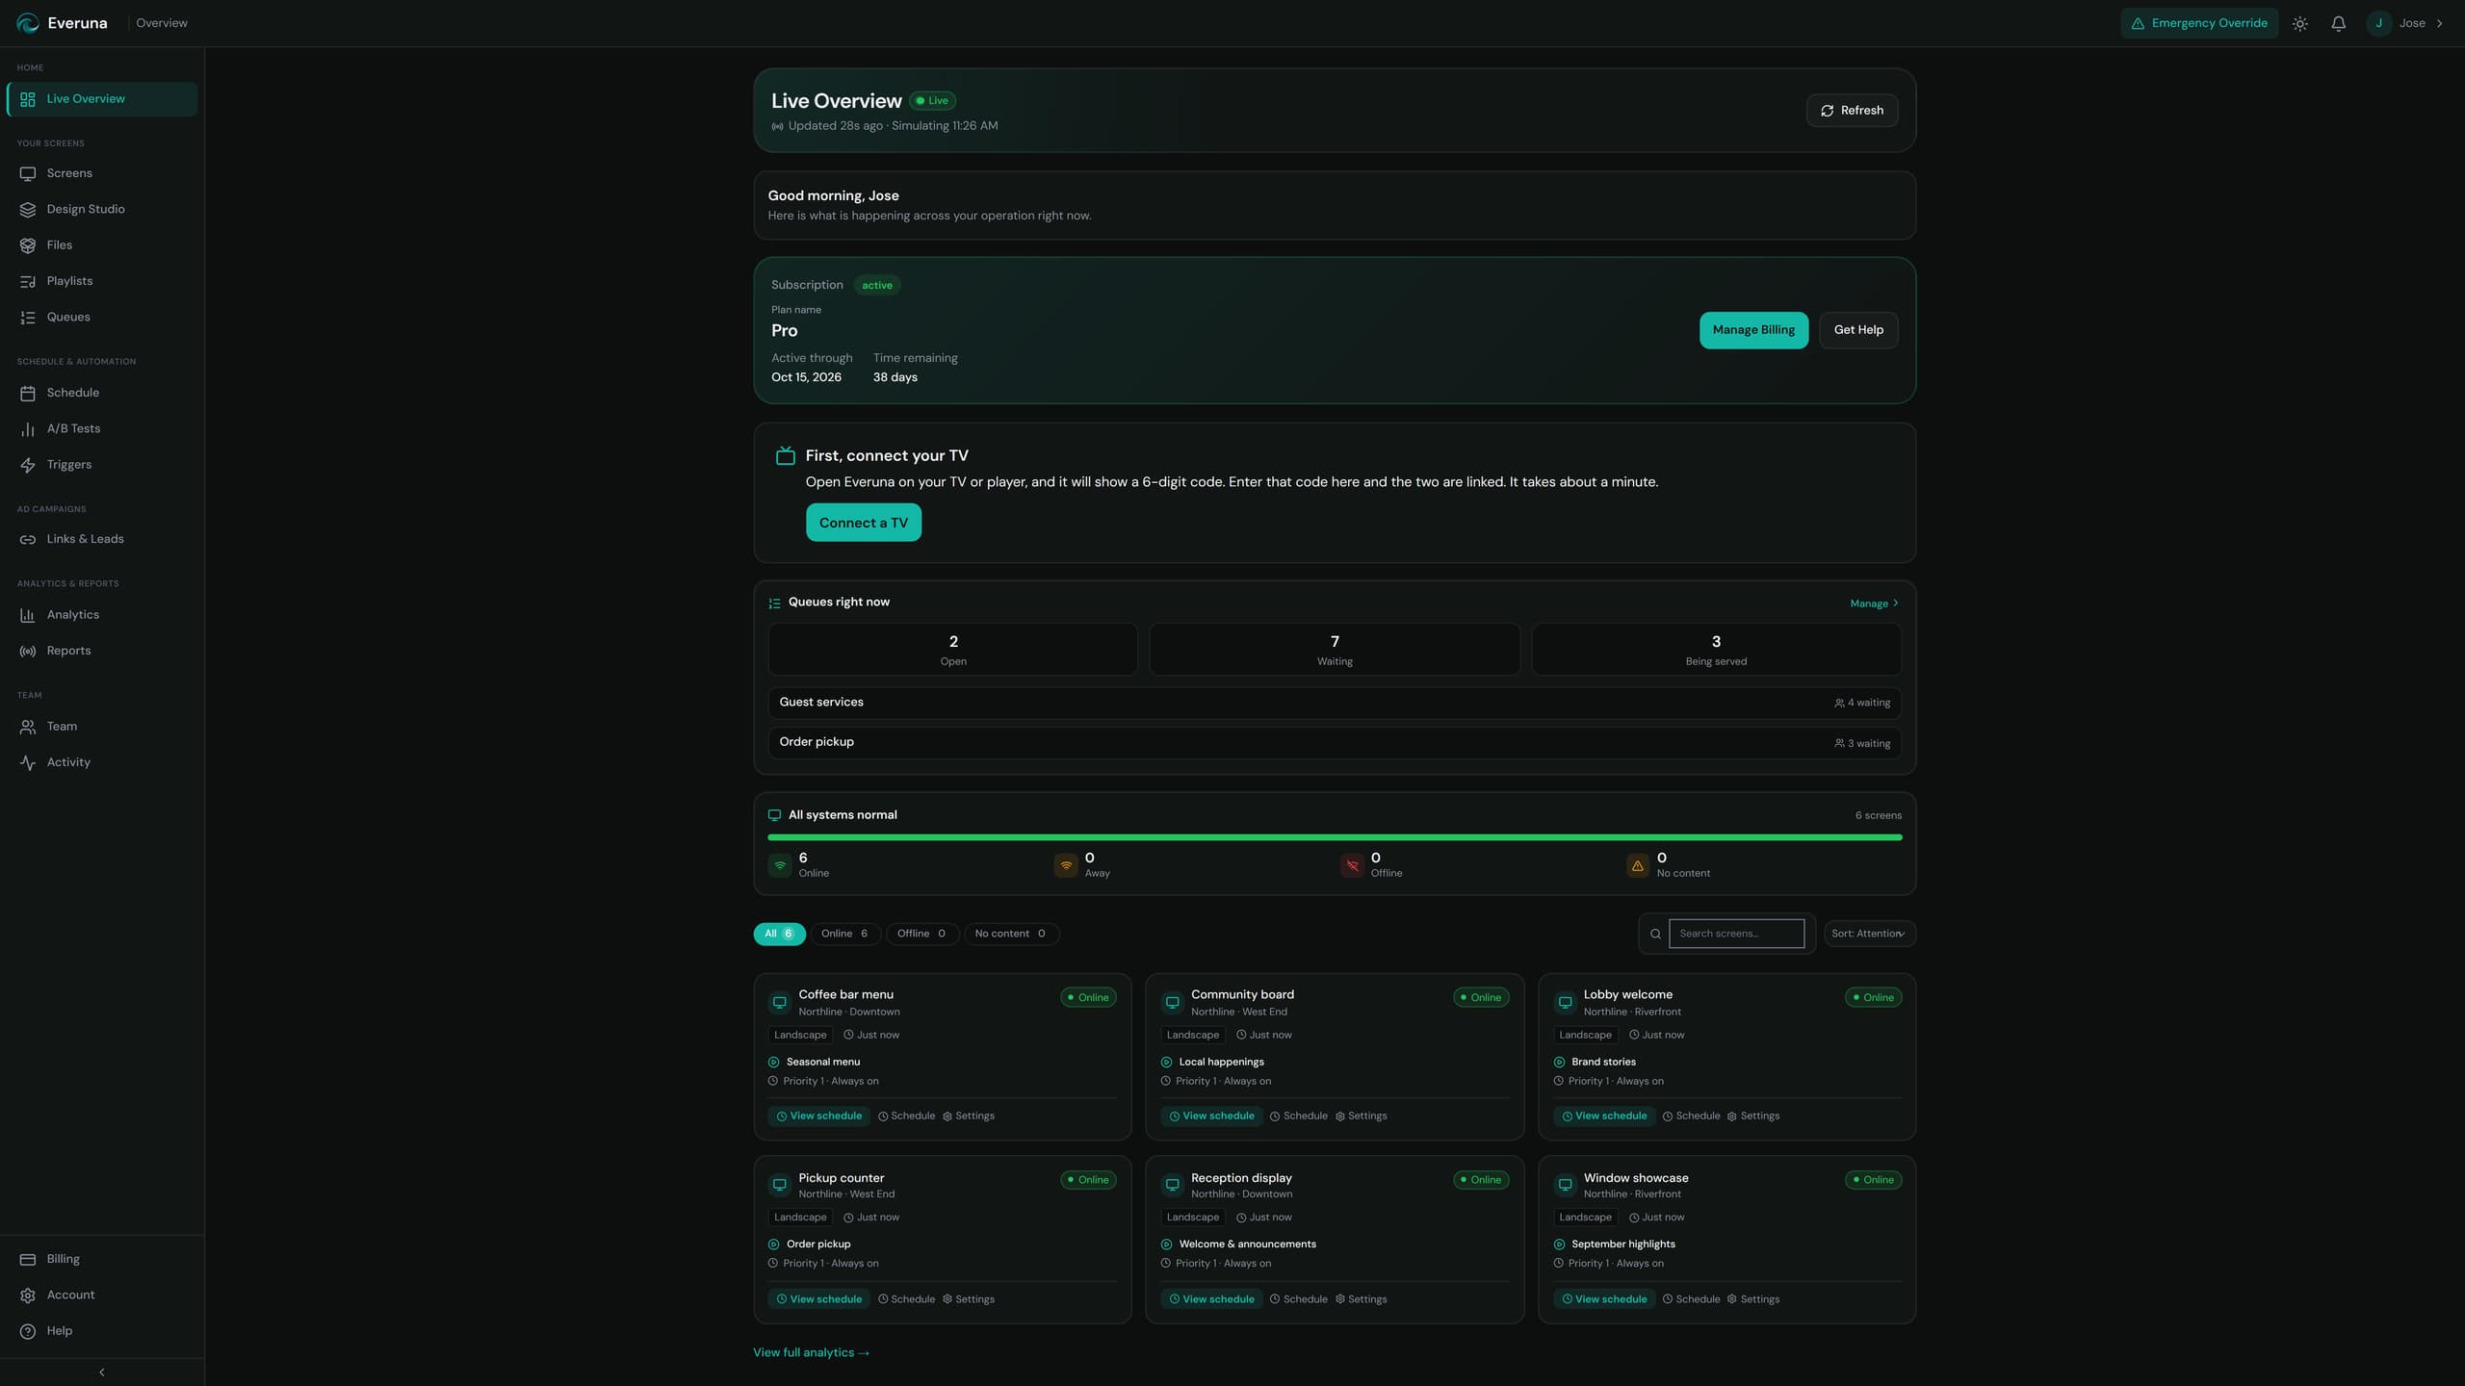
Task: Click the Everuna logo icon
Action: coord(28,23)
